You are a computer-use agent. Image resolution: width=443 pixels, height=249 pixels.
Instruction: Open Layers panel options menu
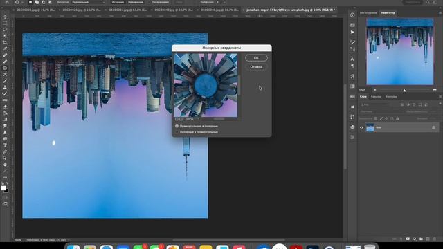[x=440, y=97]
